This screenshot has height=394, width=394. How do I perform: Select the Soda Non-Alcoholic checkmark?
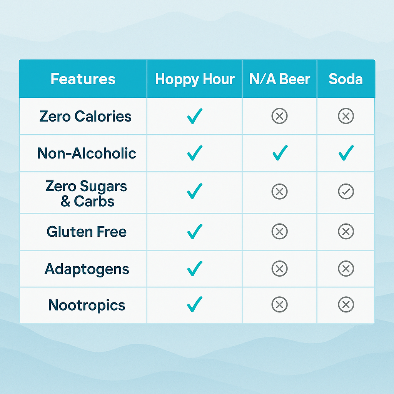pos(346,153)
